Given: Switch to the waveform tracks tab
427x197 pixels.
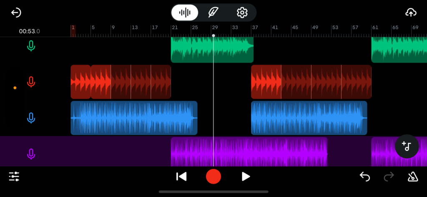Looking at the screenshot, I should click(x=185, y=13).
